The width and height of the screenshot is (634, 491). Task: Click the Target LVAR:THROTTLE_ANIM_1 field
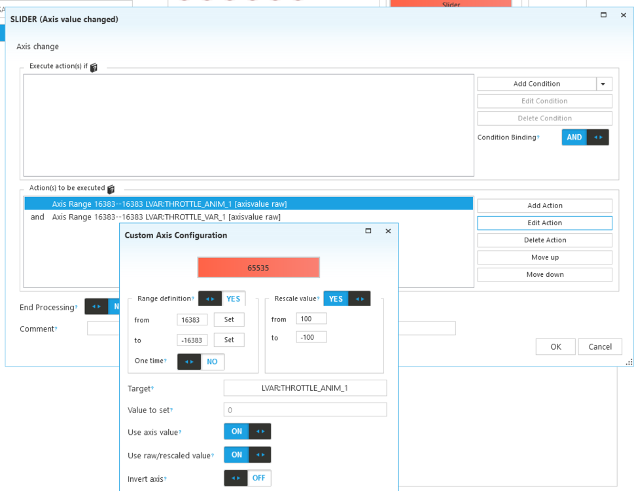click(305, 388)
